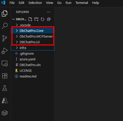Expand the DbChatPro.MCPServer folder
The height and width of the screenshot is (121, 123).
[x=33, y=36]
